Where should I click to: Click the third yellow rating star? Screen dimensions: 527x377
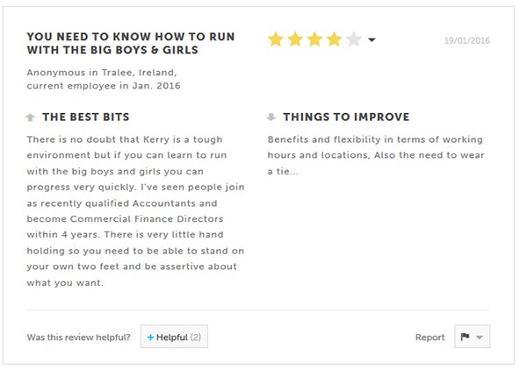tap(314, 39)
